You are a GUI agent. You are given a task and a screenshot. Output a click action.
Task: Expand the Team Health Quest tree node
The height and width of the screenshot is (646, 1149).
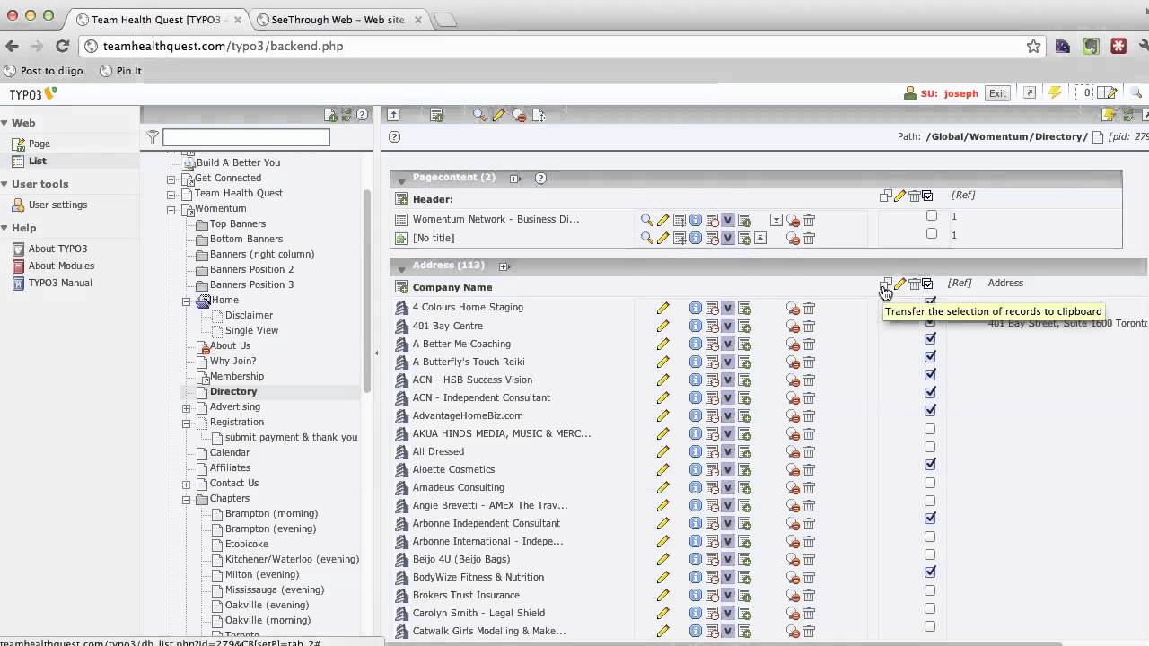pyautogui.click(x=171, y=195)
